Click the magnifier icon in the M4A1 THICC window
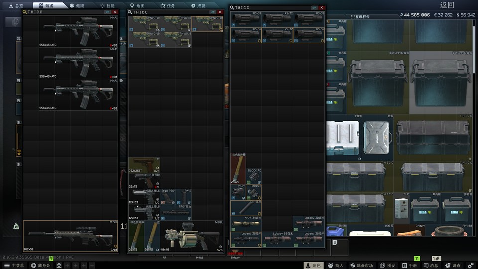Screen dimensions: 478x269 coord(25,12)
